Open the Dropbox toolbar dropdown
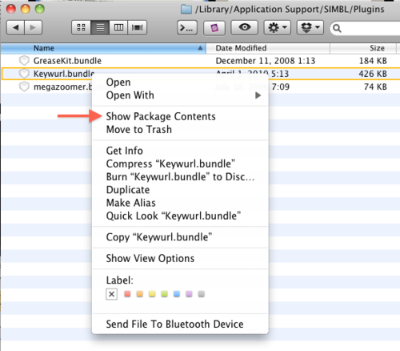400x351 pixels. coord(310,27)
